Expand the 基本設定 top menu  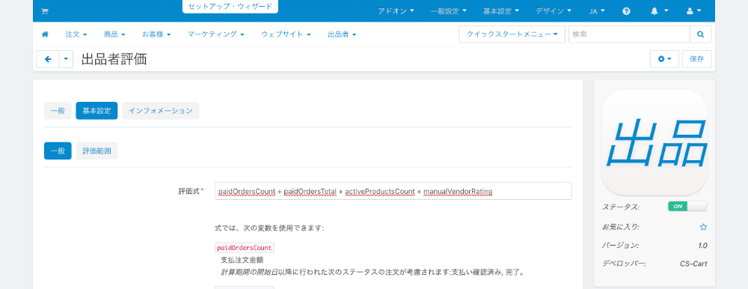(501, 11)
